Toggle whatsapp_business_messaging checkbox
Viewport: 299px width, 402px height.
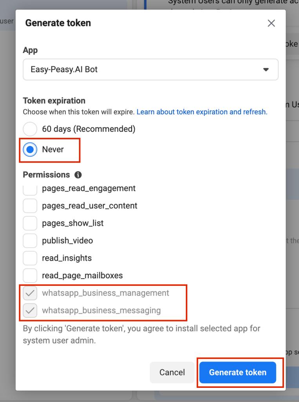click(30, 311)
